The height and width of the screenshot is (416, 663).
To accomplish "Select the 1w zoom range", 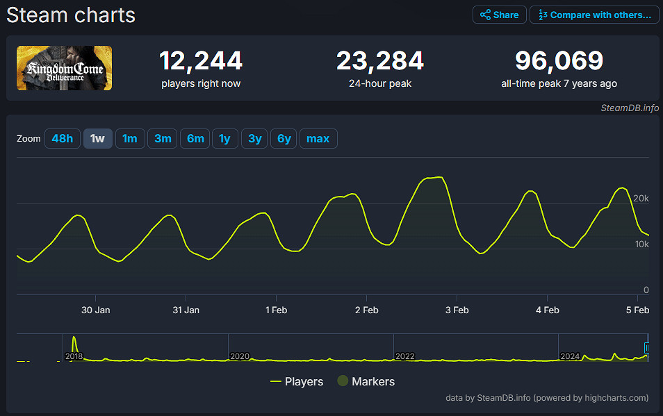I will (97, 139).
